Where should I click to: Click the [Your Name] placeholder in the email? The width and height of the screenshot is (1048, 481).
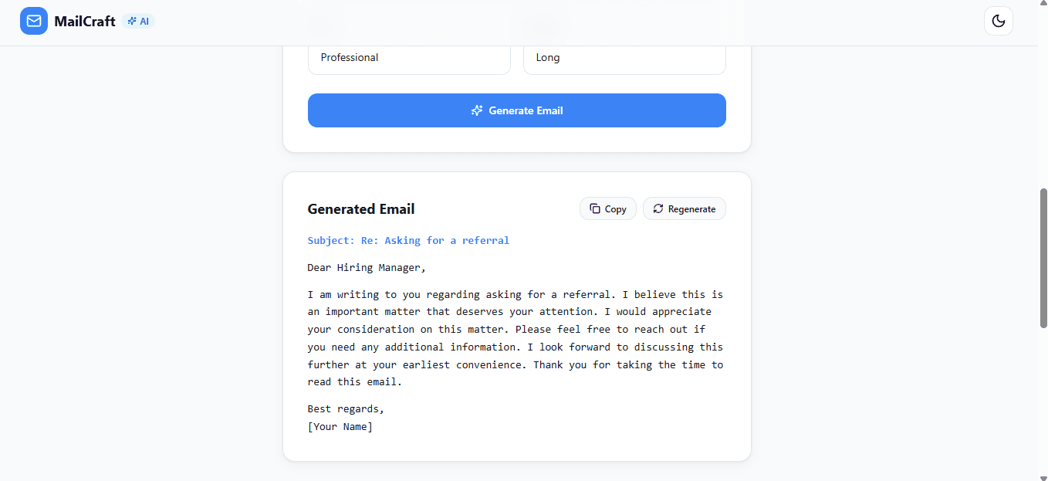pos(340,426)
